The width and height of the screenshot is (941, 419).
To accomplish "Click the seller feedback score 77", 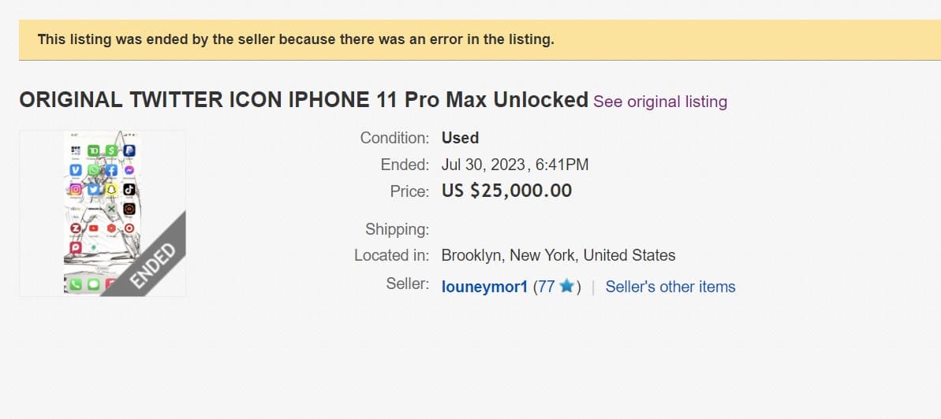I will pyautogui.click(x=546, y=287).
